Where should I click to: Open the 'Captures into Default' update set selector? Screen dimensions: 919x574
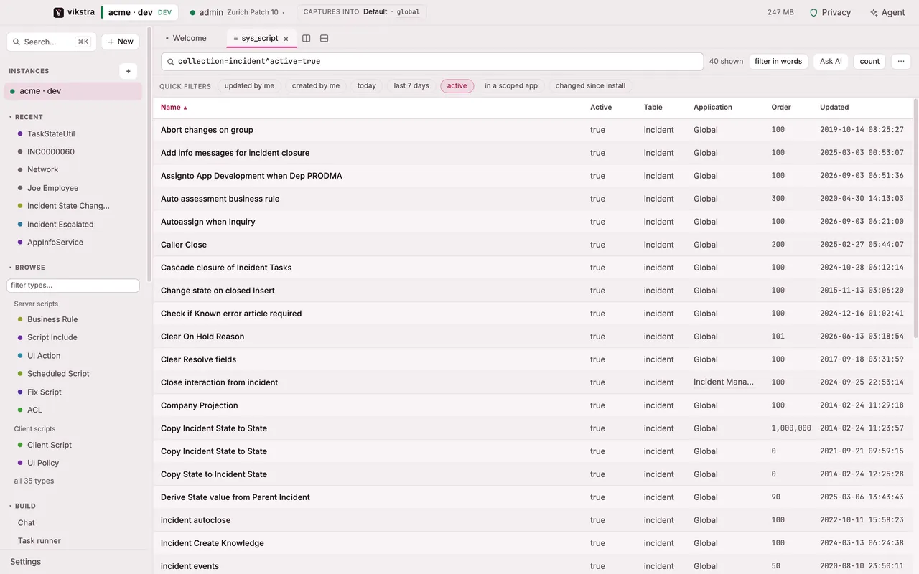pos(362,12)
